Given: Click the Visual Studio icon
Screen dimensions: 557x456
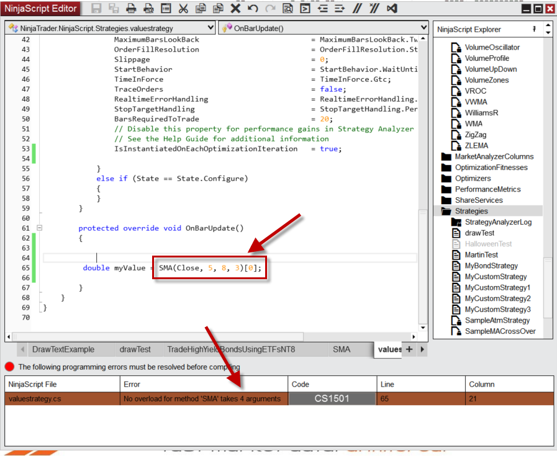Looking at the screenshot, I should pyautogui.click(x=392, y=8).
